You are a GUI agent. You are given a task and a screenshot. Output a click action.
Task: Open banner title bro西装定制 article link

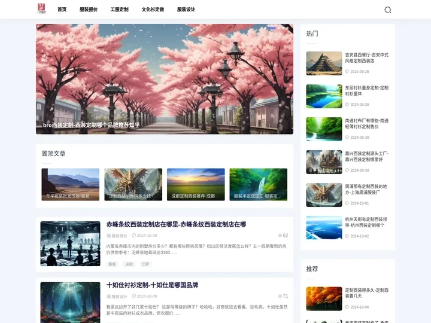click(x=91, y=125)
